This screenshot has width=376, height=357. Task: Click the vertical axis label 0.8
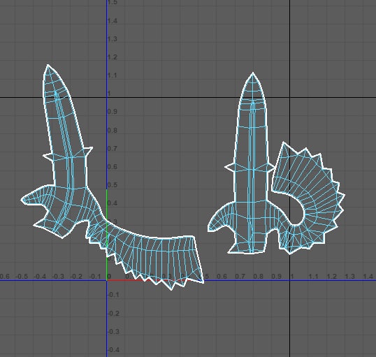[x=113, y=131]
